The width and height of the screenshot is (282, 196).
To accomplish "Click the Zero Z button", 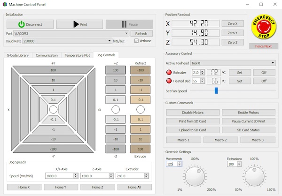I will tap(233, 42).
